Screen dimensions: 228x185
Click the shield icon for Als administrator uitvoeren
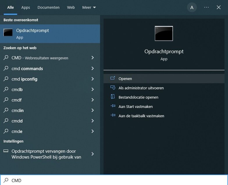(113, 88)
